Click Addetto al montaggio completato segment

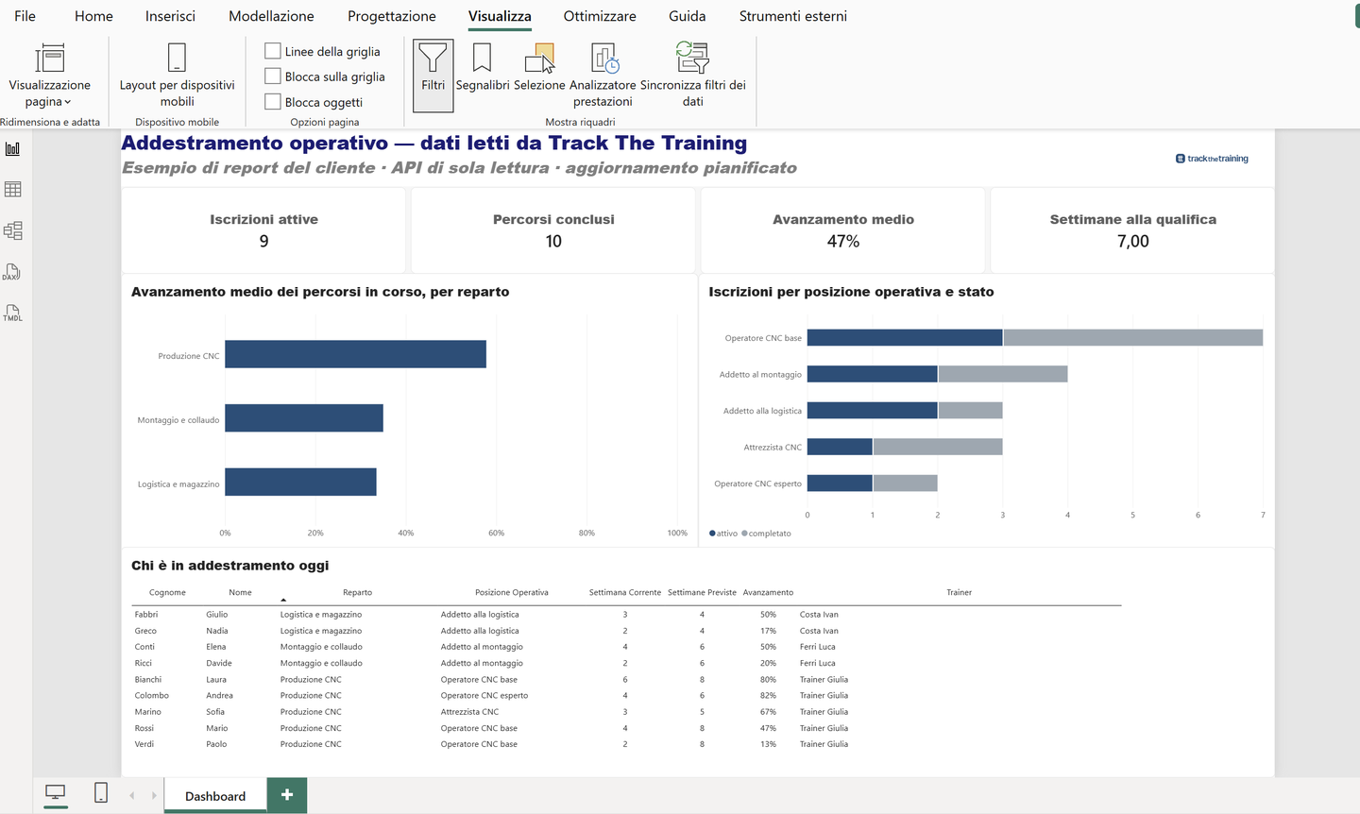pos(1003,374)
